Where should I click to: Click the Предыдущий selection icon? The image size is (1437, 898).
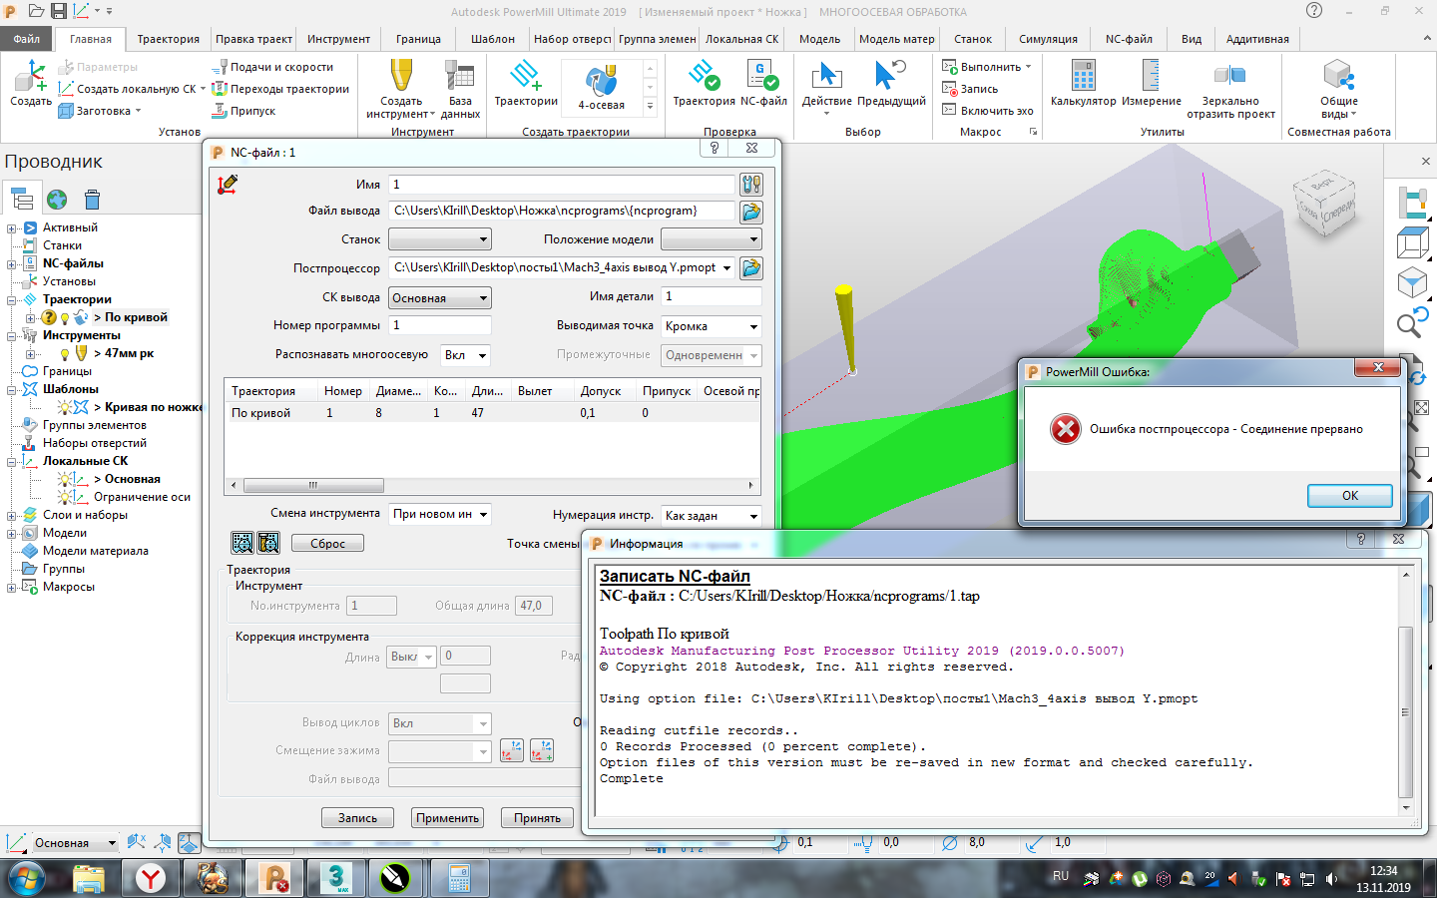[x=891, y=82]
